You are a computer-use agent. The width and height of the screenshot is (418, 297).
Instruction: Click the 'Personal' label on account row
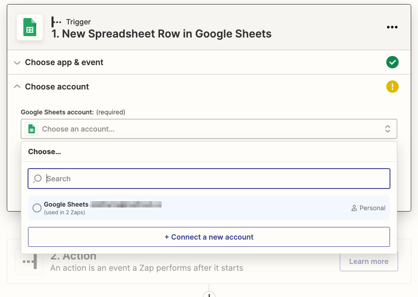[372, 208]
